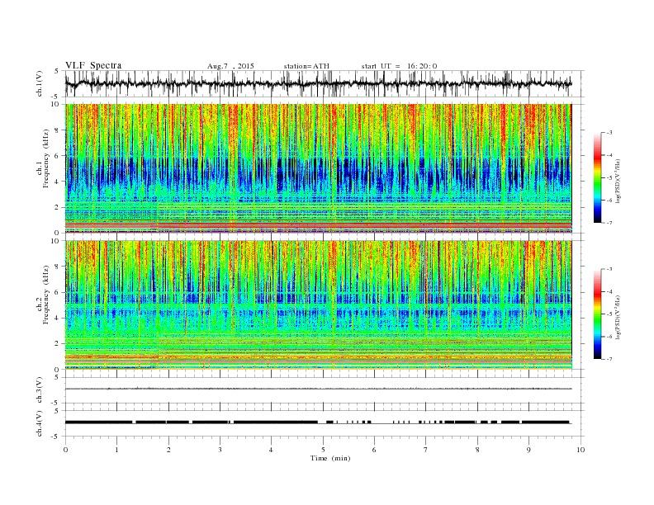The image size is (654, 505).
Task: Click the "VLF Spectra" plot title
Action: (x=93, y=65)
